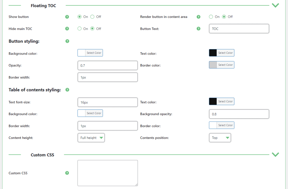Viewport: 288px width, 189px height.
Task: Click the Opacity input field
Action: [x=107, y=65]
